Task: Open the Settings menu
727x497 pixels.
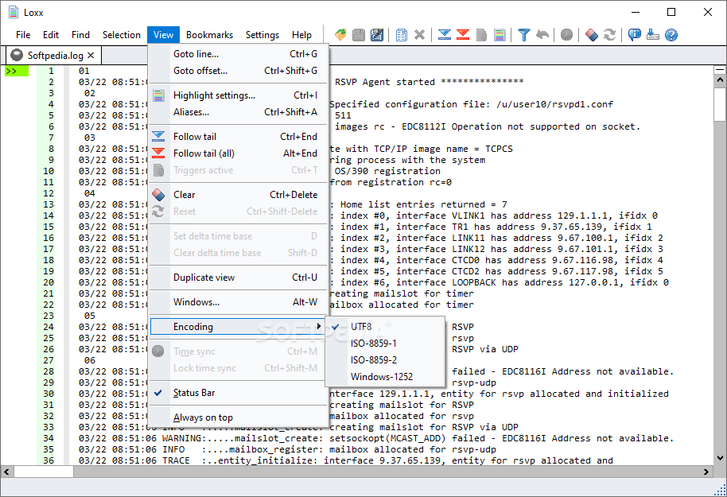Action: click(262, 35)
